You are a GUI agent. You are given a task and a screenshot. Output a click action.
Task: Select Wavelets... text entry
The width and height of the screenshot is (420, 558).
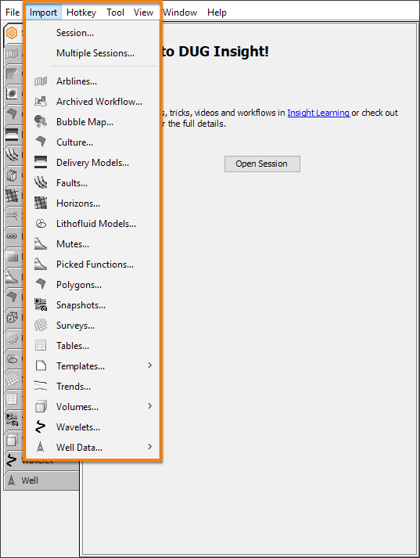click(x=78, y=427)
